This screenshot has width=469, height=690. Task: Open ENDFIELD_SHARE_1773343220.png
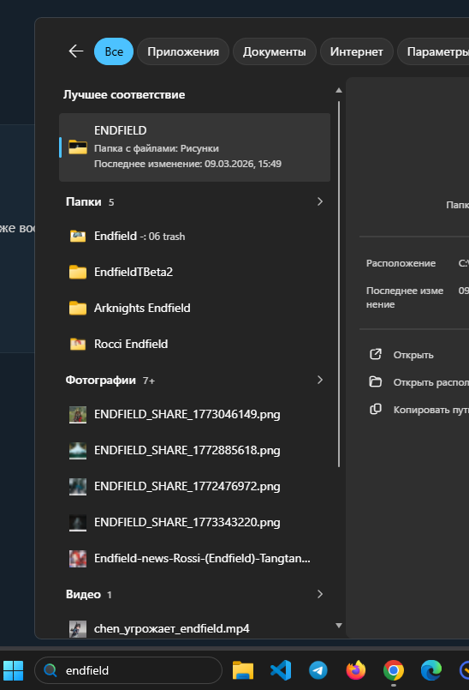[195, 522]
